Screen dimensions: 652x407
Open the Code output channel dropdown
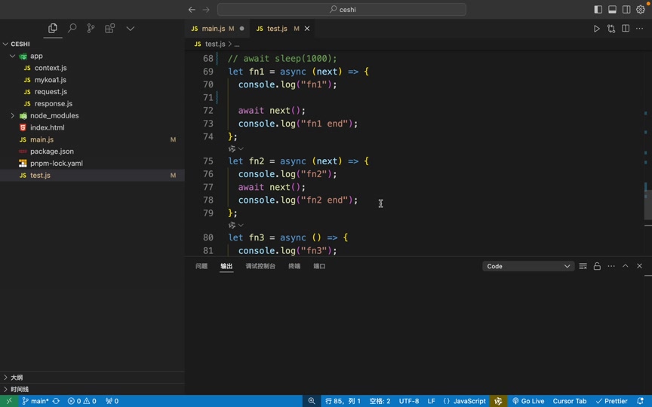528,266
